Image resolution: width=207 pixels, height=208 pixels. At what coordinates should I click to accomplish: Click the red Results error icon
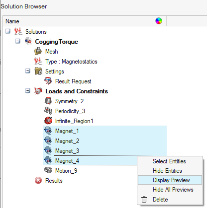point(38,180)
